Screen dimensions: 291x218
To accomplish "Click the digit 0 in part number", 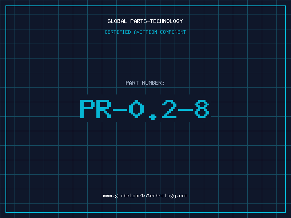I will point(136,109).
